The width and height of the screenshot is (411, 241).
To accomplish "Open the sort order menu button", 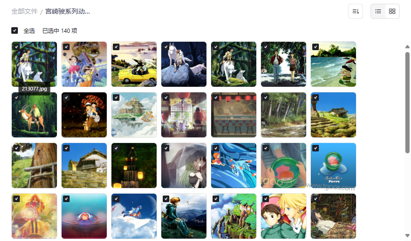I will [355, 11].
